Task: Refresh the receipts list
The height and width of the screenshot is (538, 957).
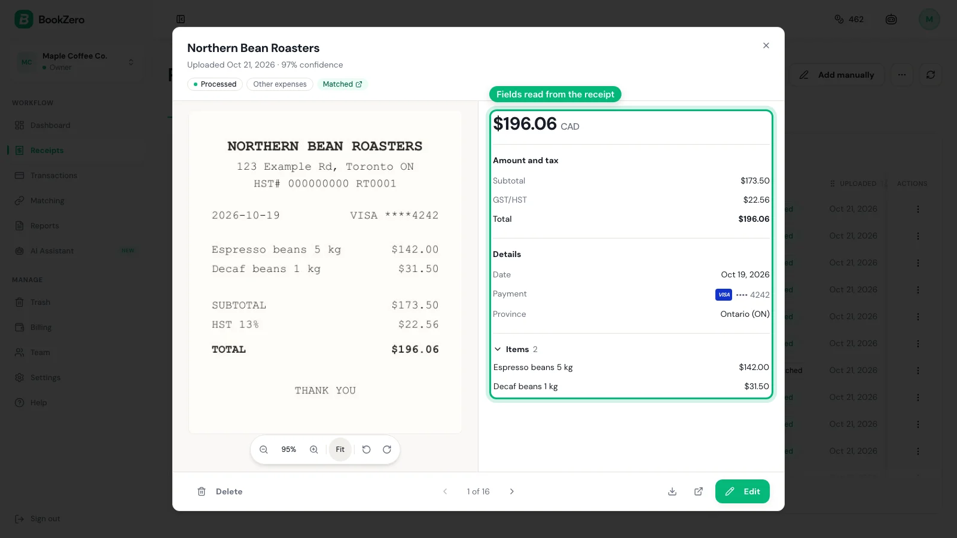Action: pos(931,75)
